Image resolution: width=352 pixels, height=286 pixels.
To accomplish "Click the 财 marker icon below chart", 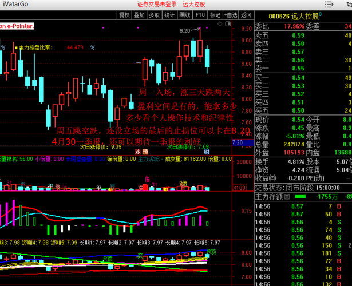I will [207, 152].
